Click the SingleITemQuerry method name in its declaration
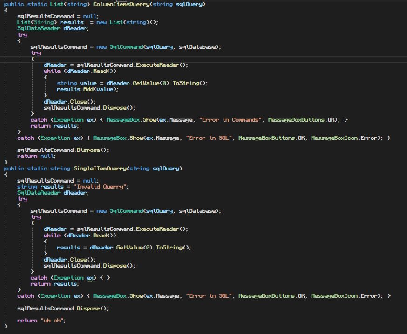Image resolution: width=407 pixels, height=334 pixels. [100, 169]
